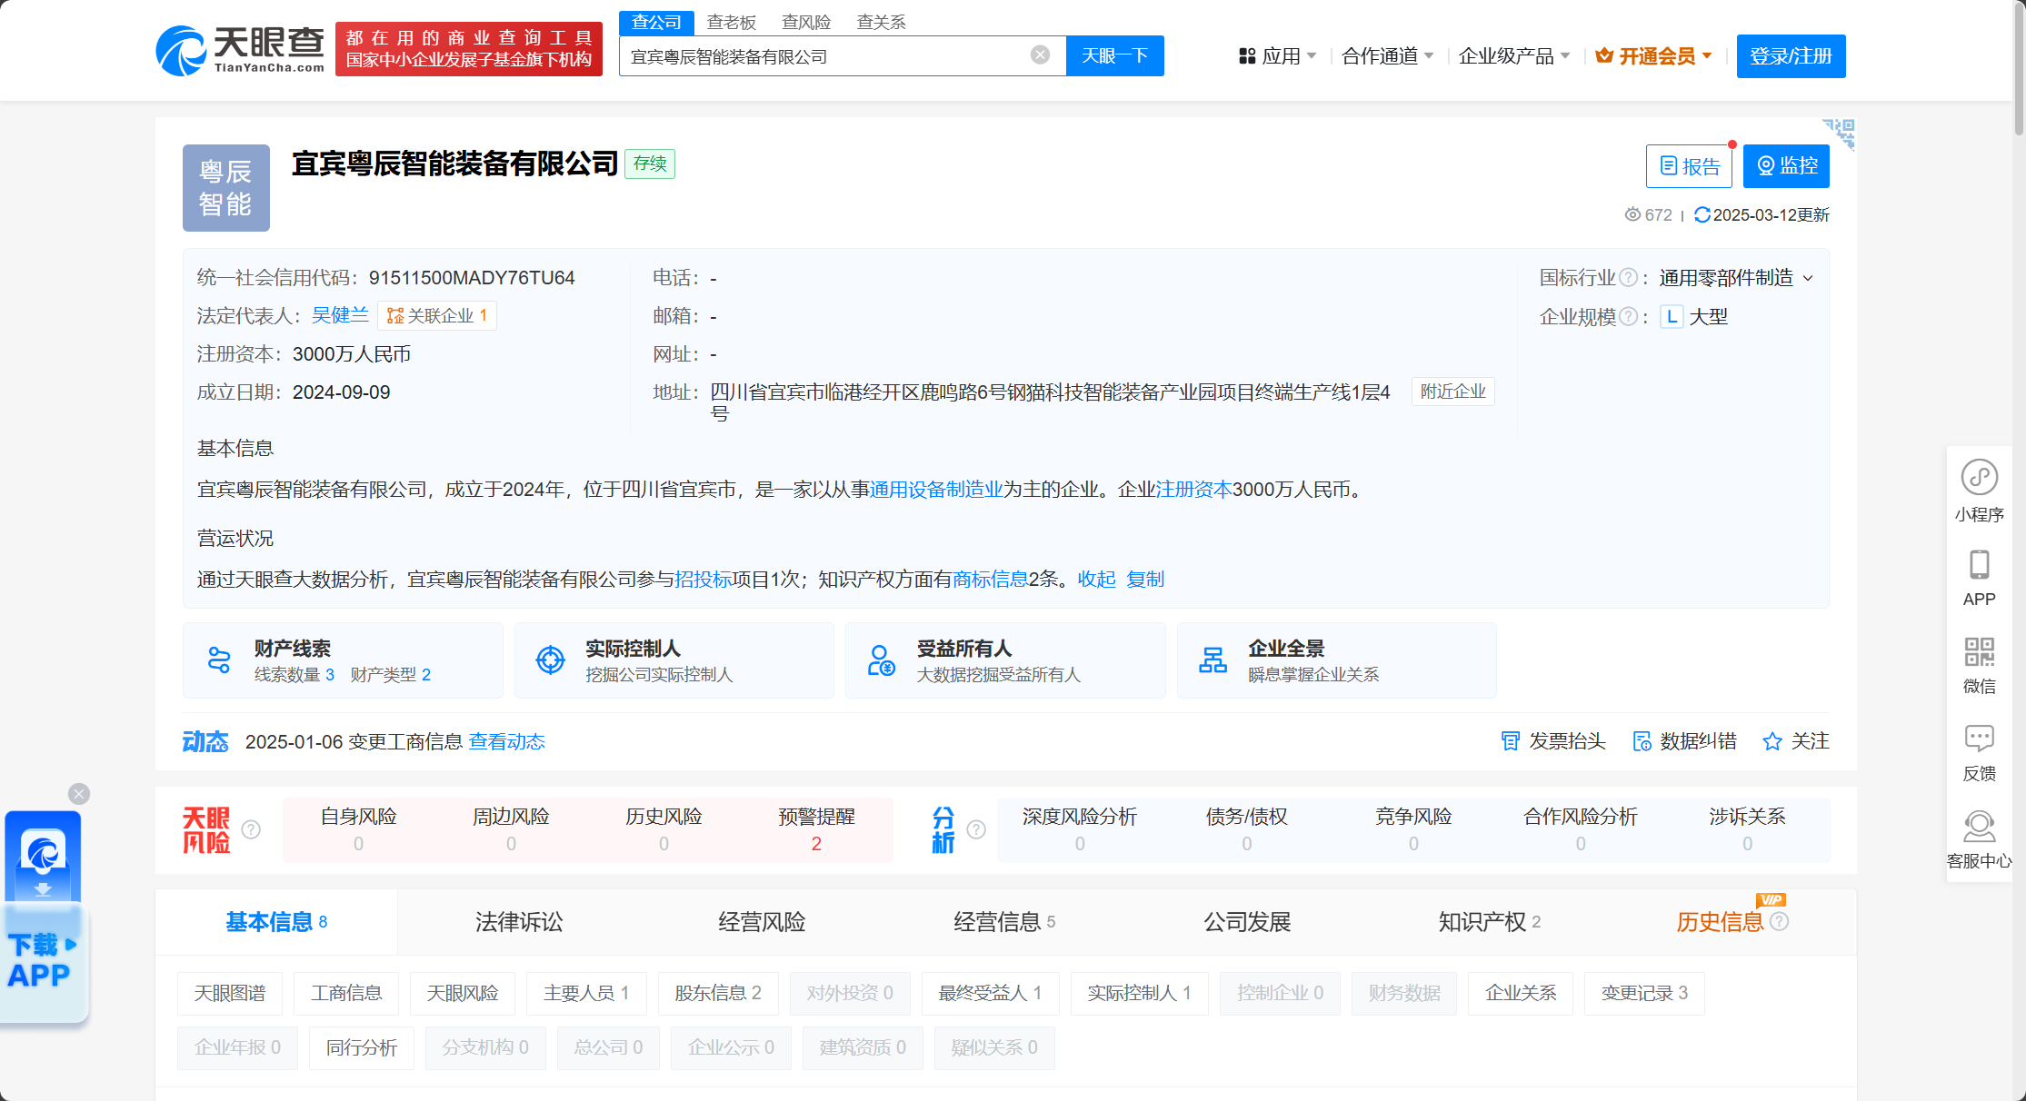
Task: Click the help icon beside 国标行业
Action: click(1629, 278)
